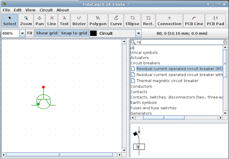Select the PCB Pad tool
This screenshot has height=159, width=229.
point(215,21)
